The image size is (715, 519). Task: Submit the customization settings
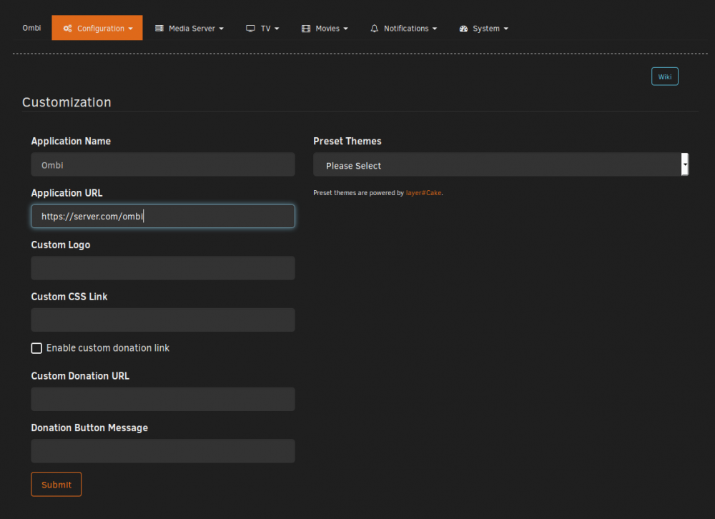56,485
